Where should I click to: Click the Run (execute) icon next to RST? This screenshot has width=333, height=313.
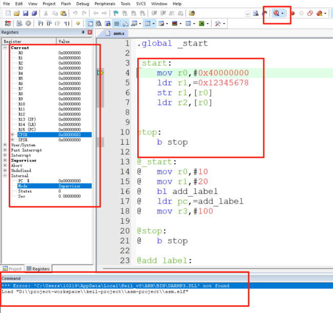click(x=19, y=23)
